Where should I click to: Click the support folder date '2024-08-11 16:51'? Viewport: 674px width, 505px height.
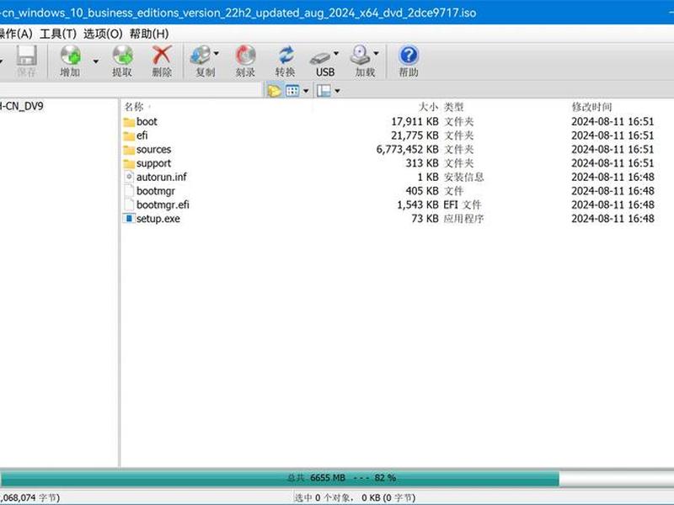pyautogui.click(x=612, y=163)
